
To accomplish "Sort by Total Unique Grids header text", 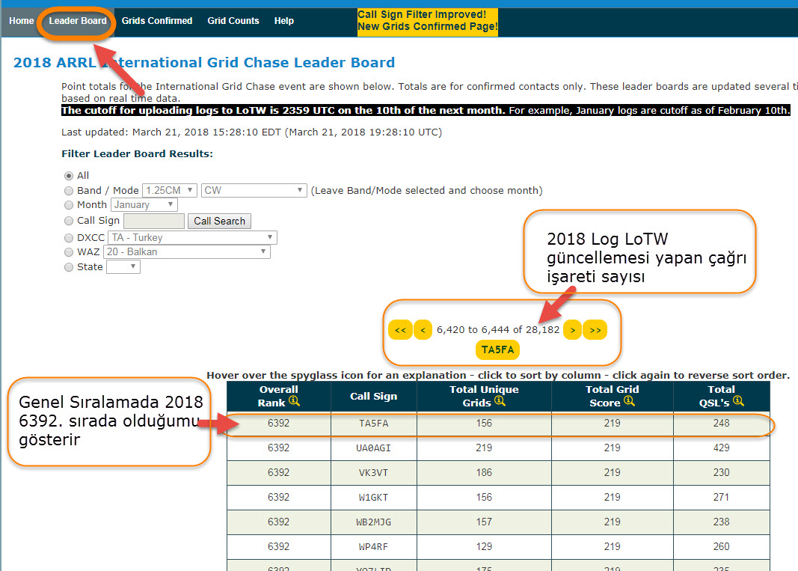I will [483, 397].
